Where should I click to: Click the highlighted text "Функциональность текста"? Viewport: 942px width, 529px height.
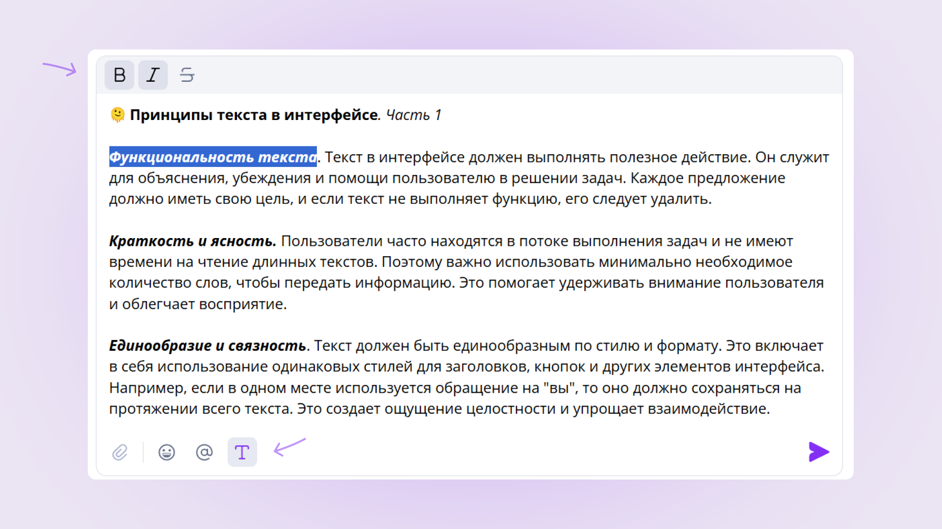212,157
